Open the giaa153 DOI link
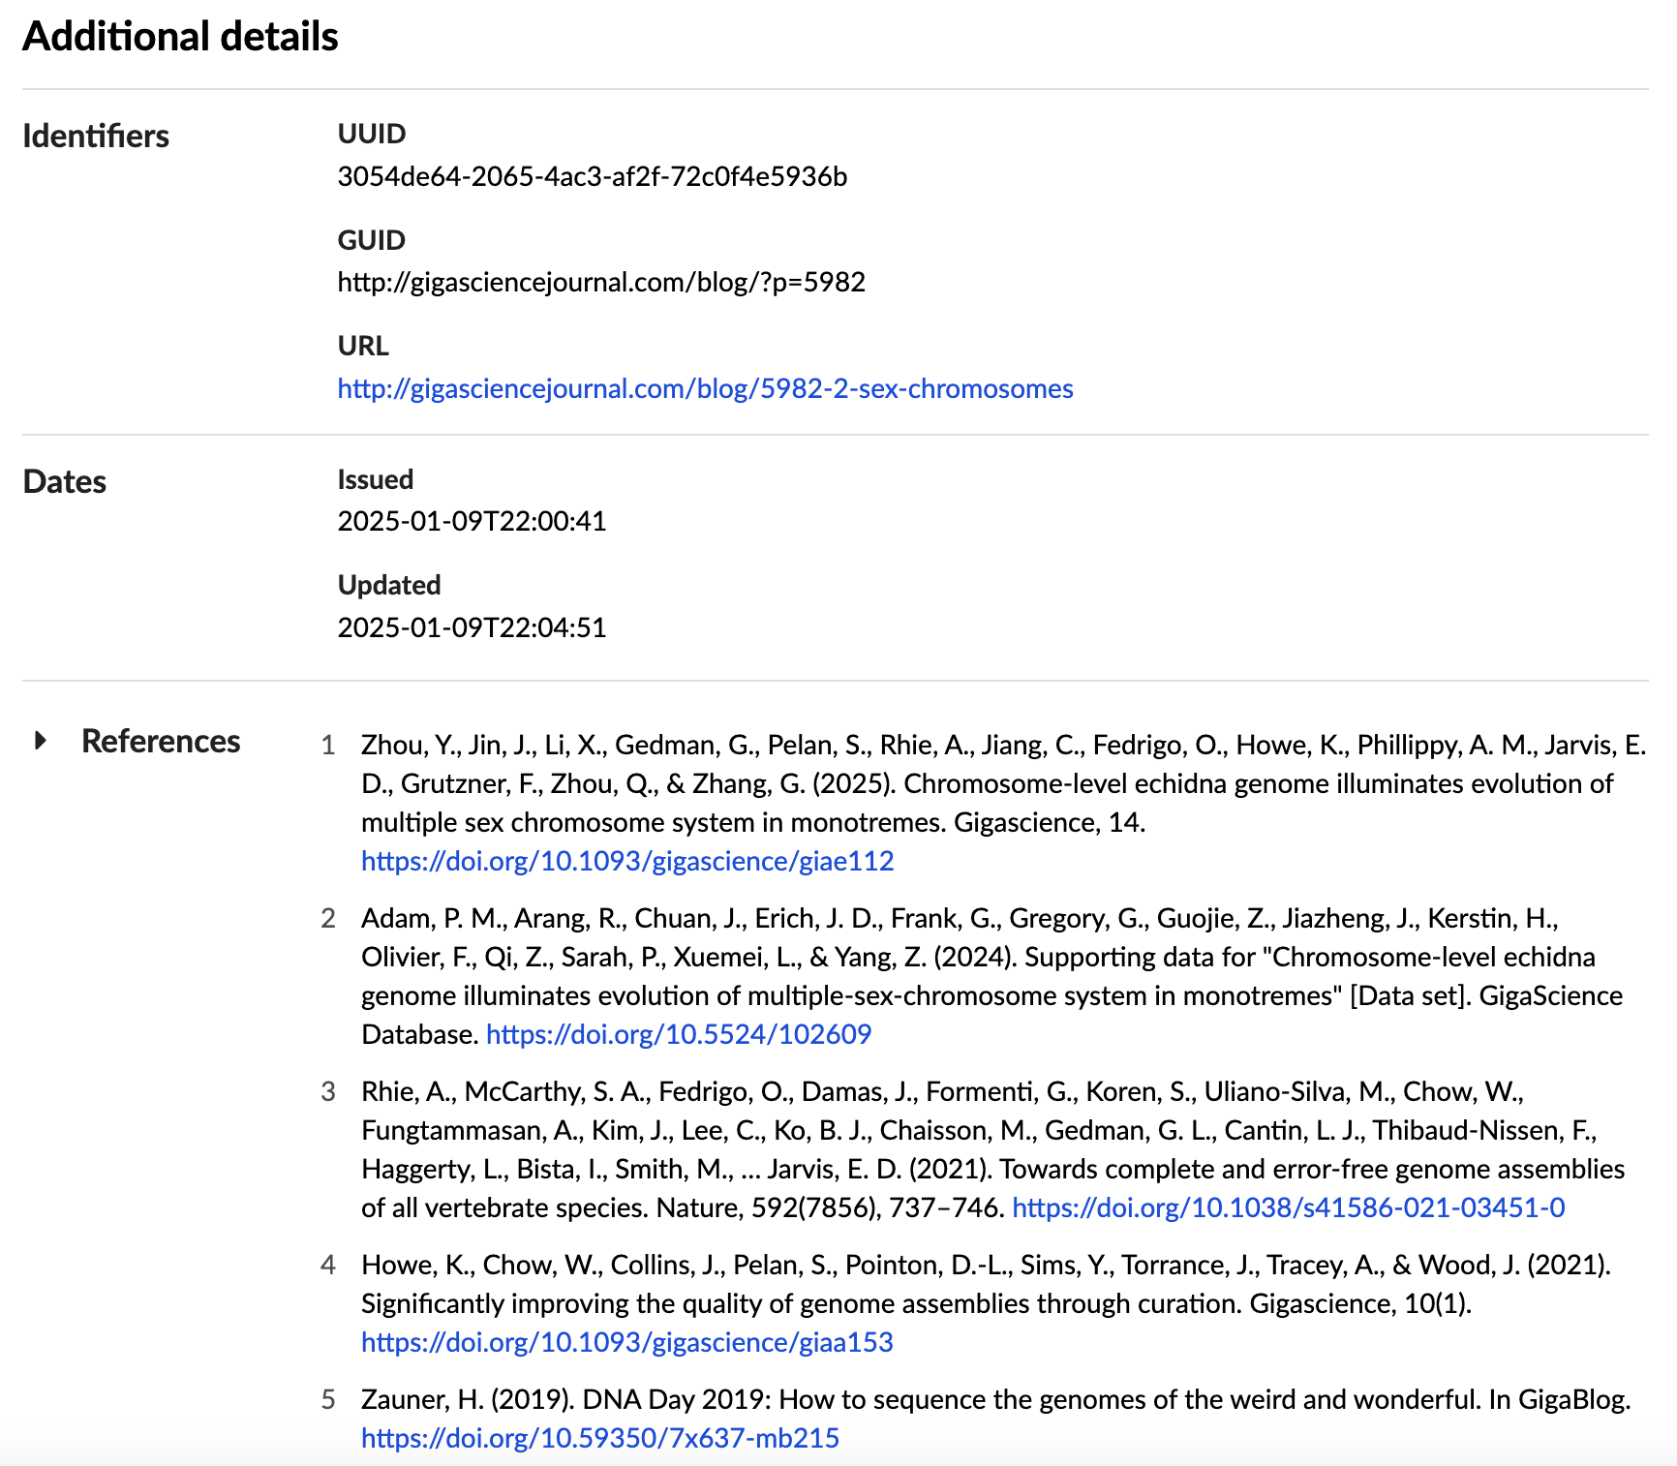This screenshot has width=1677, height=1466. pos(627,1342)
